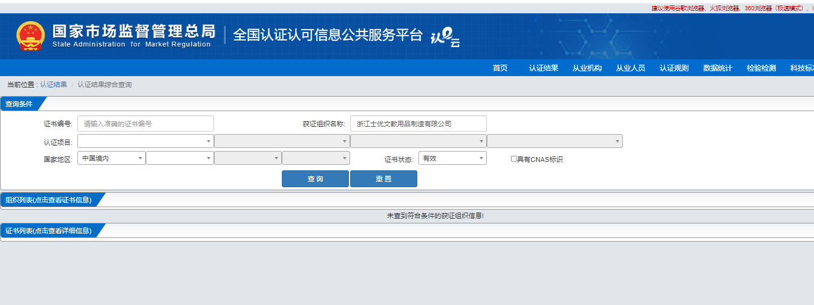
Task: Click the 证书编号 field label
Action: pyautogui.click(x=58, y=124)
